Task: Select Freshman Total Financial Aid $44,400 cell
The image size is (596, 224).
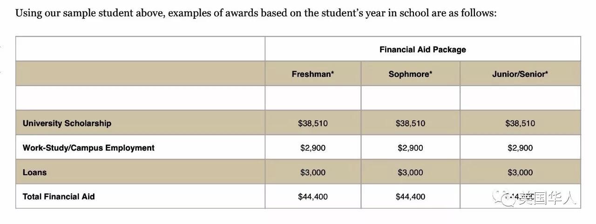Action: 313,197
